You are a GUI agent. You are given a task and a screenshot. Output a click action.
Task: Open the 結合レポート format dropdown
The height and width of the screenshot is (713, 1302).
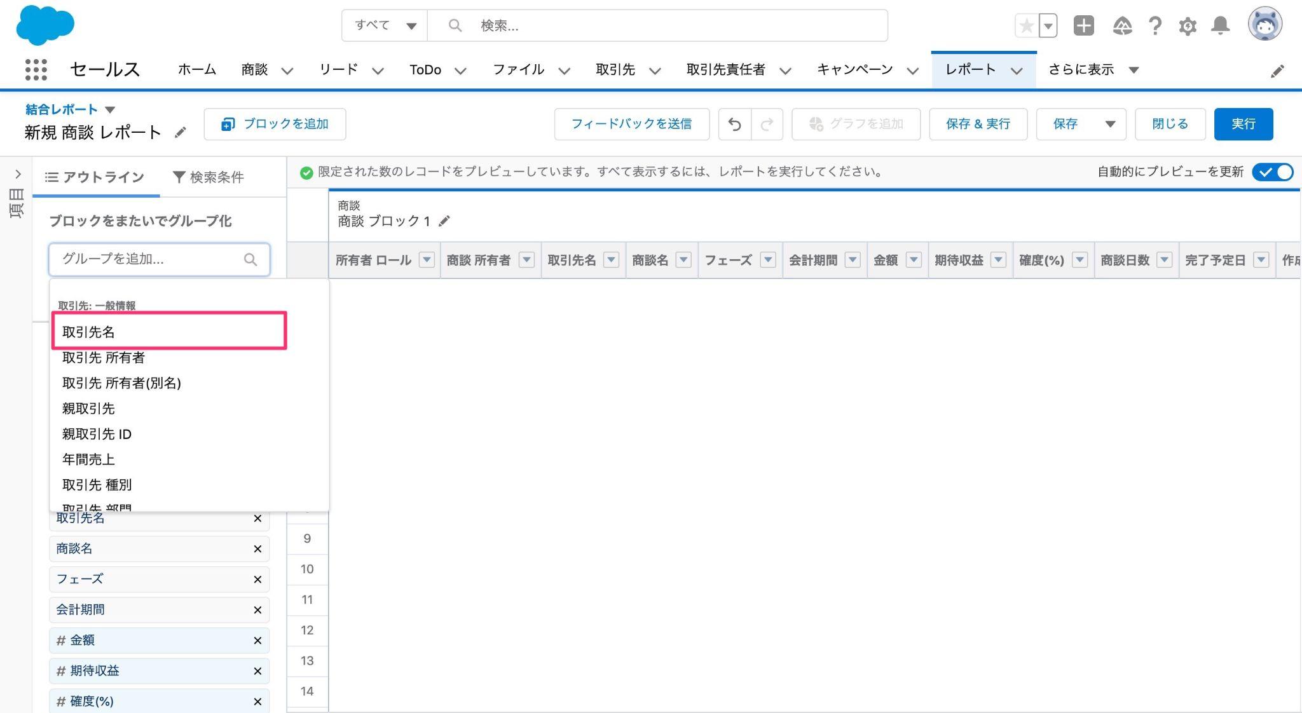(110, 109)
